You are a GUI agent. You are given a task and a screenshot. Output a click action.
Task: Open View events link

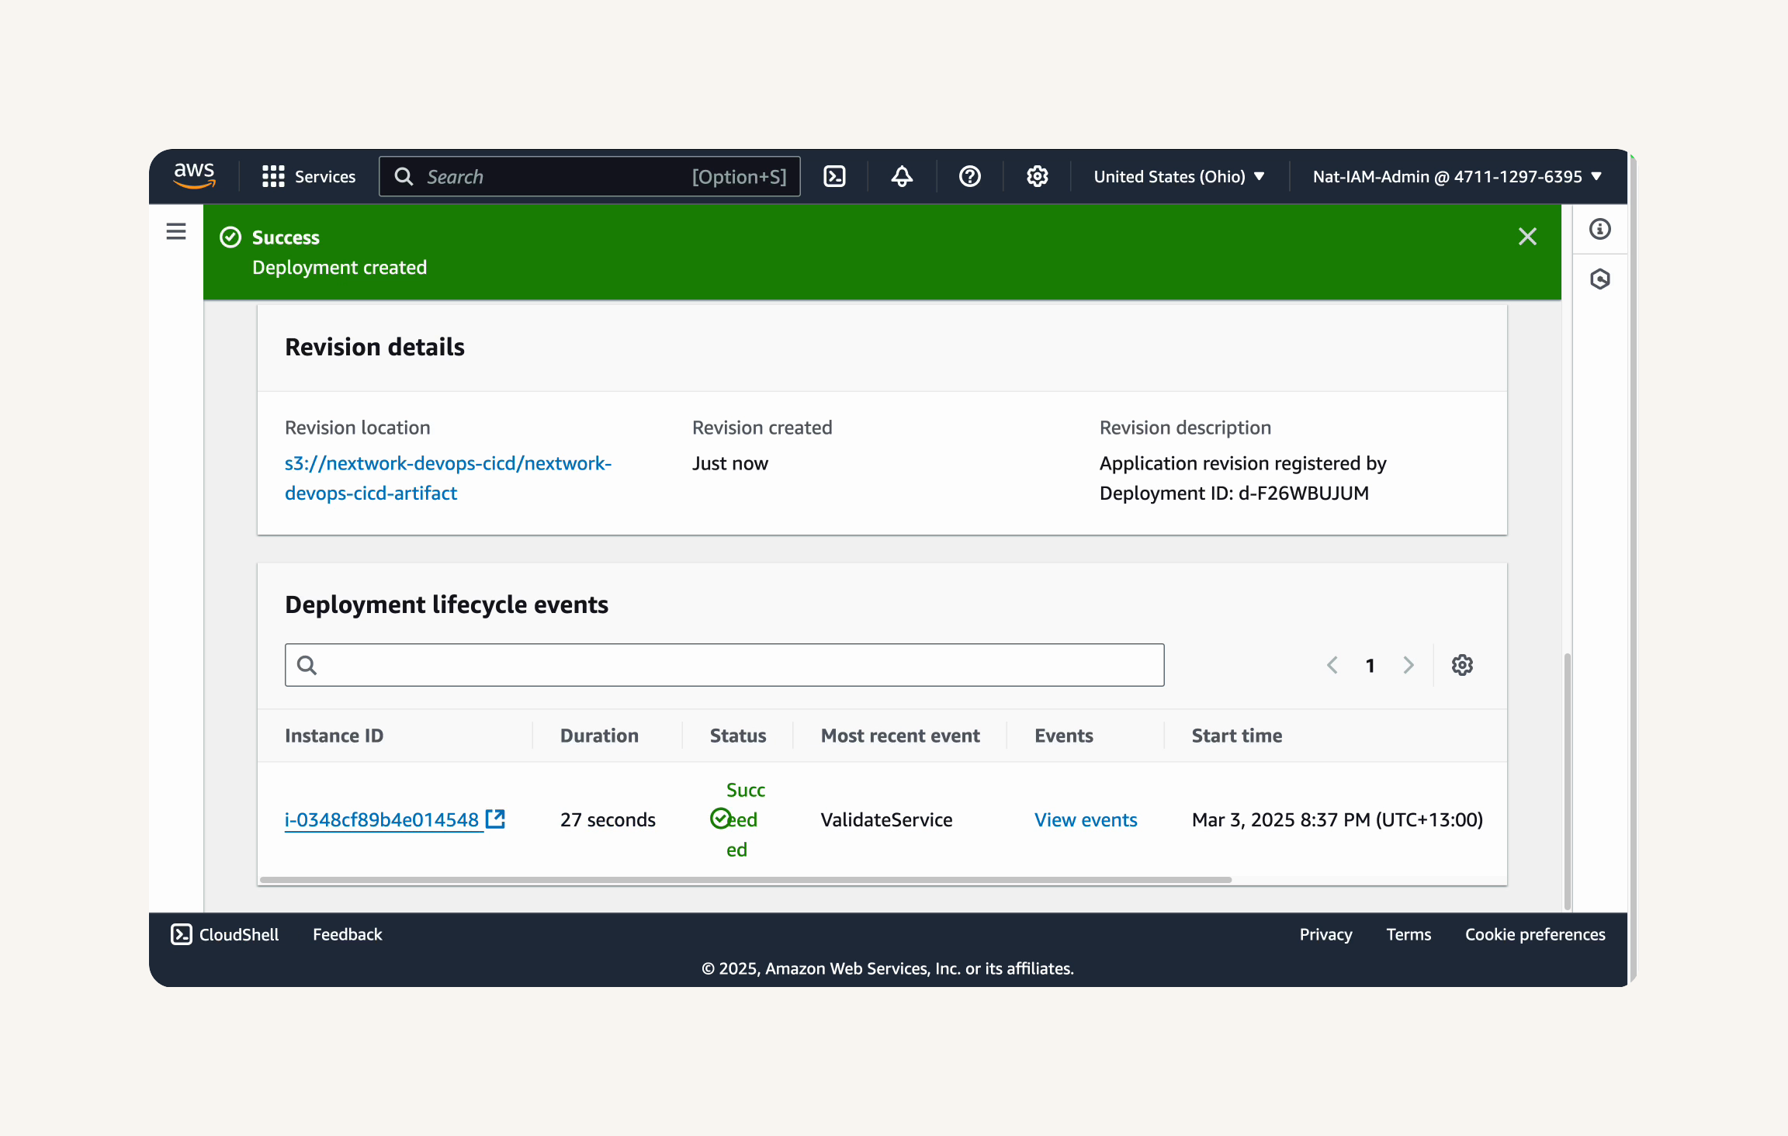coord(1086,819)
